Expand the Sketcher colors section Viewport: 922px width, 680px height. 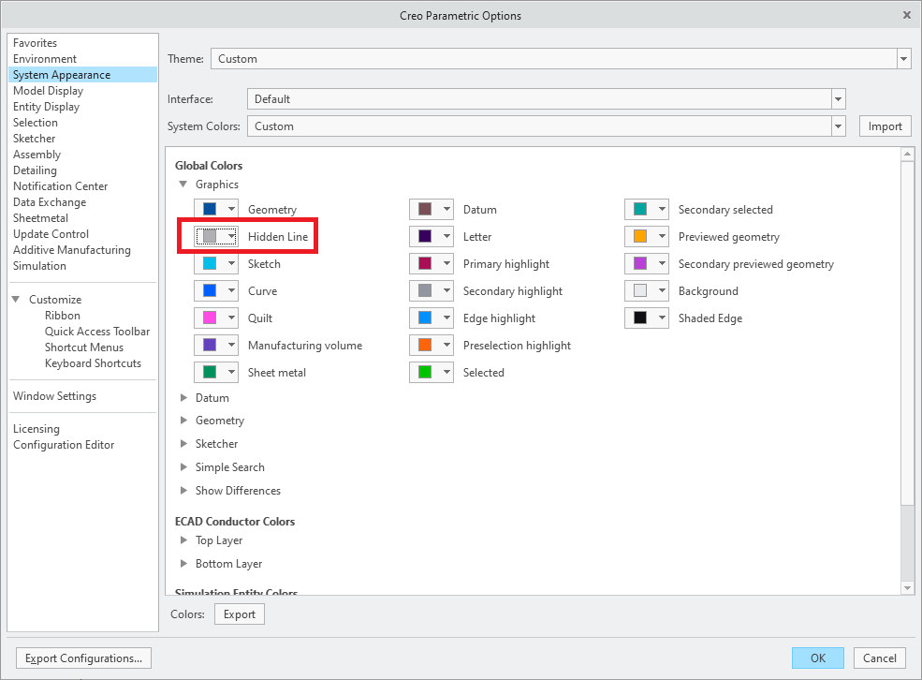(183, 444)
